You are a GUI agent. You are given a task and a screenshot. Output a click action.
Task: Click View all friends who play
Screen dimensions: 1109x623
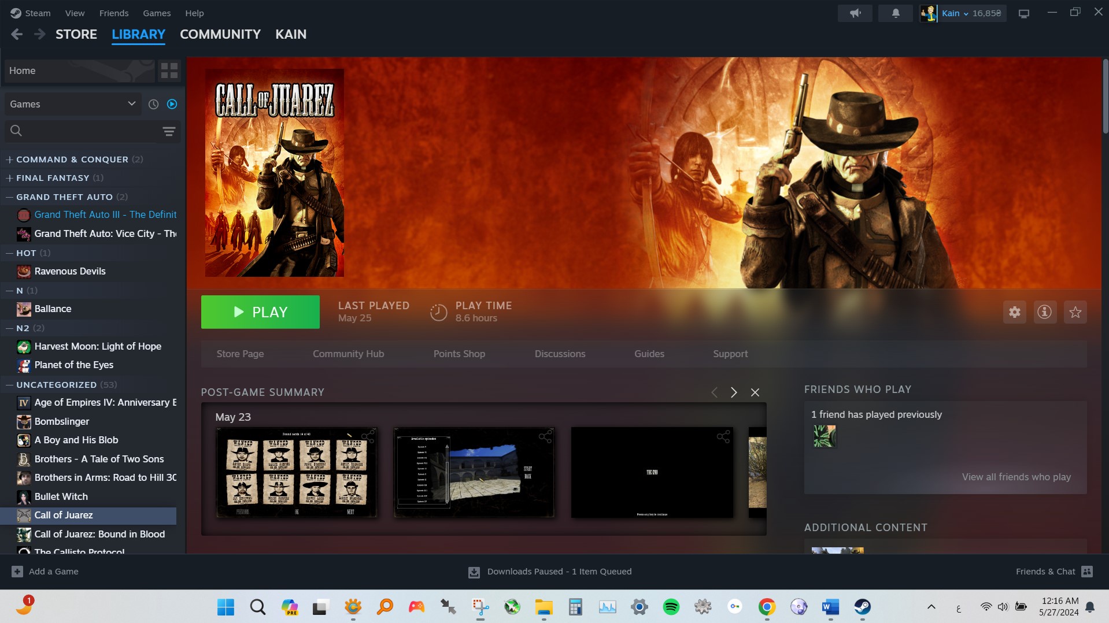pyautogui.click(x=1016, y=477)
